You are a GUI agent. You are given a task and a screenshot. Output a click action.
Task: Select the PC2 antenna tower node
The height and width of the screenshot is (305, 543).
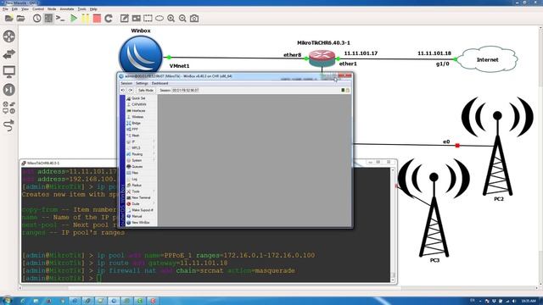pos(498,147)
